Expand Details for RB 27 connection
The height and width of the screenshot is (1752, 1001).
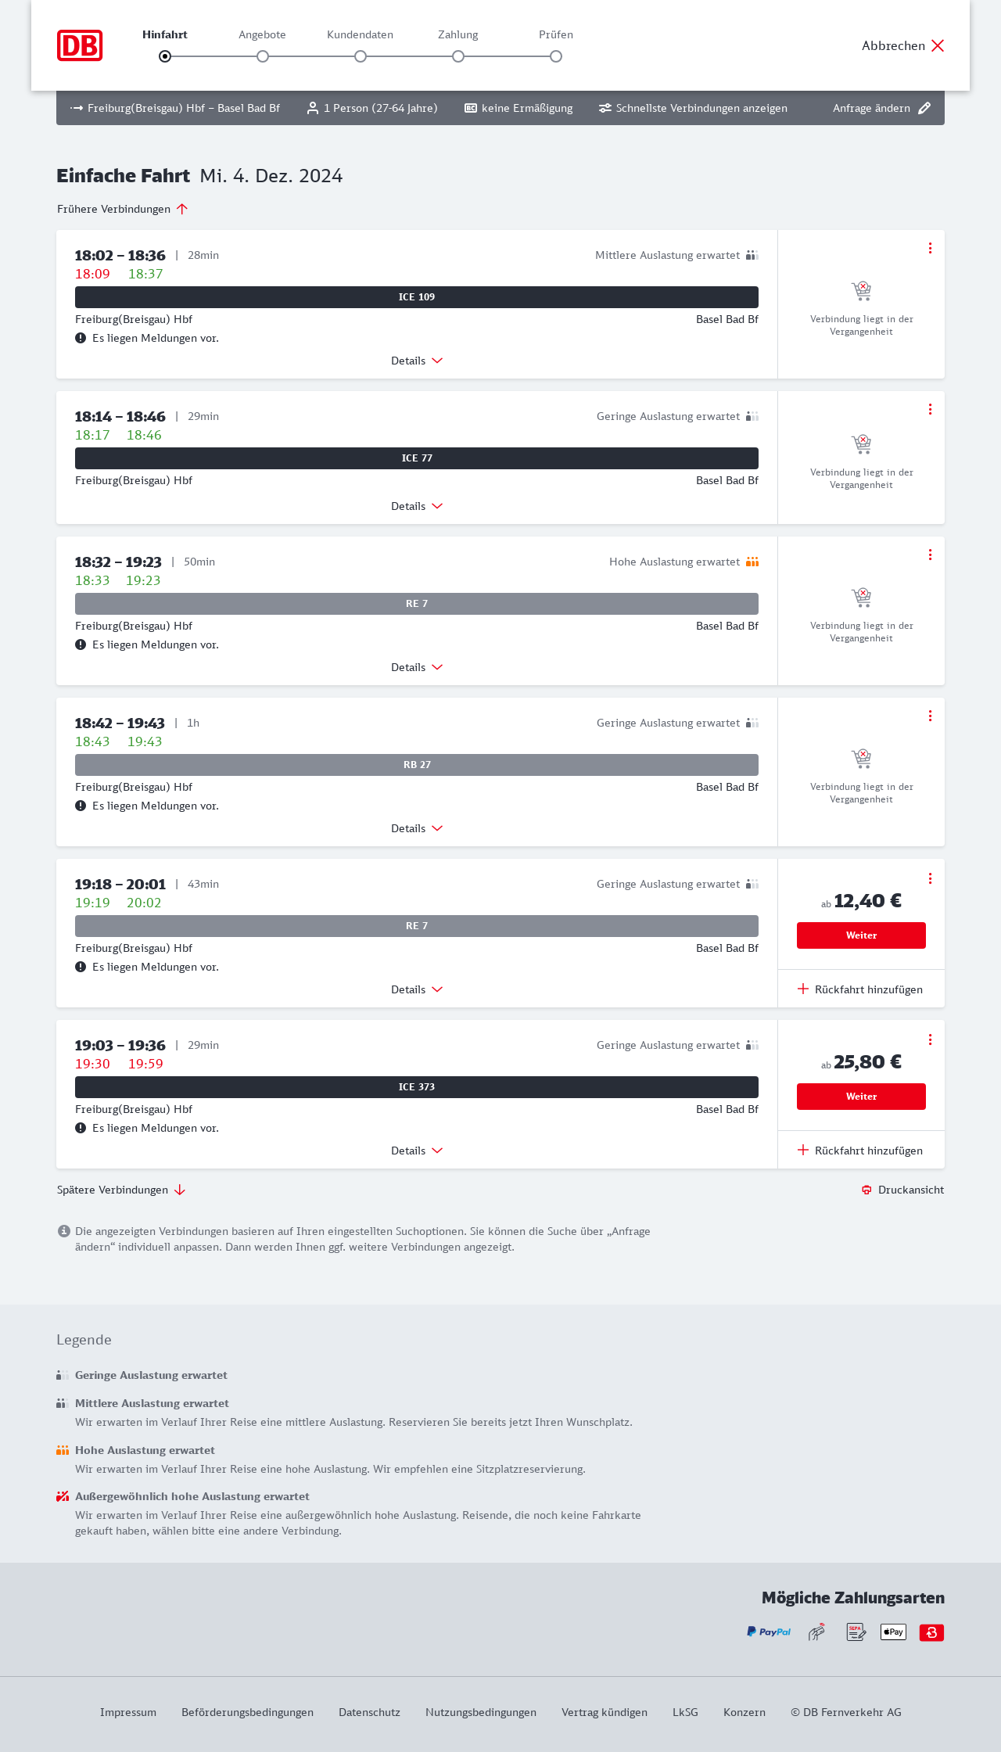coord(417,828)
